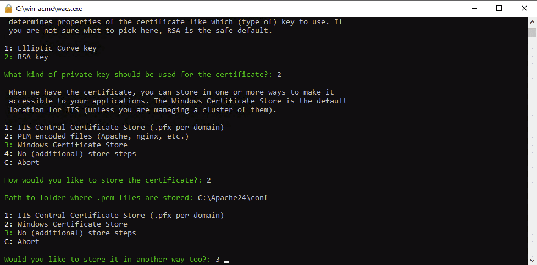Click the text 'RSA is the safe default'
Viewport: 537px width, 265px height.
click(x=220, y=31)
